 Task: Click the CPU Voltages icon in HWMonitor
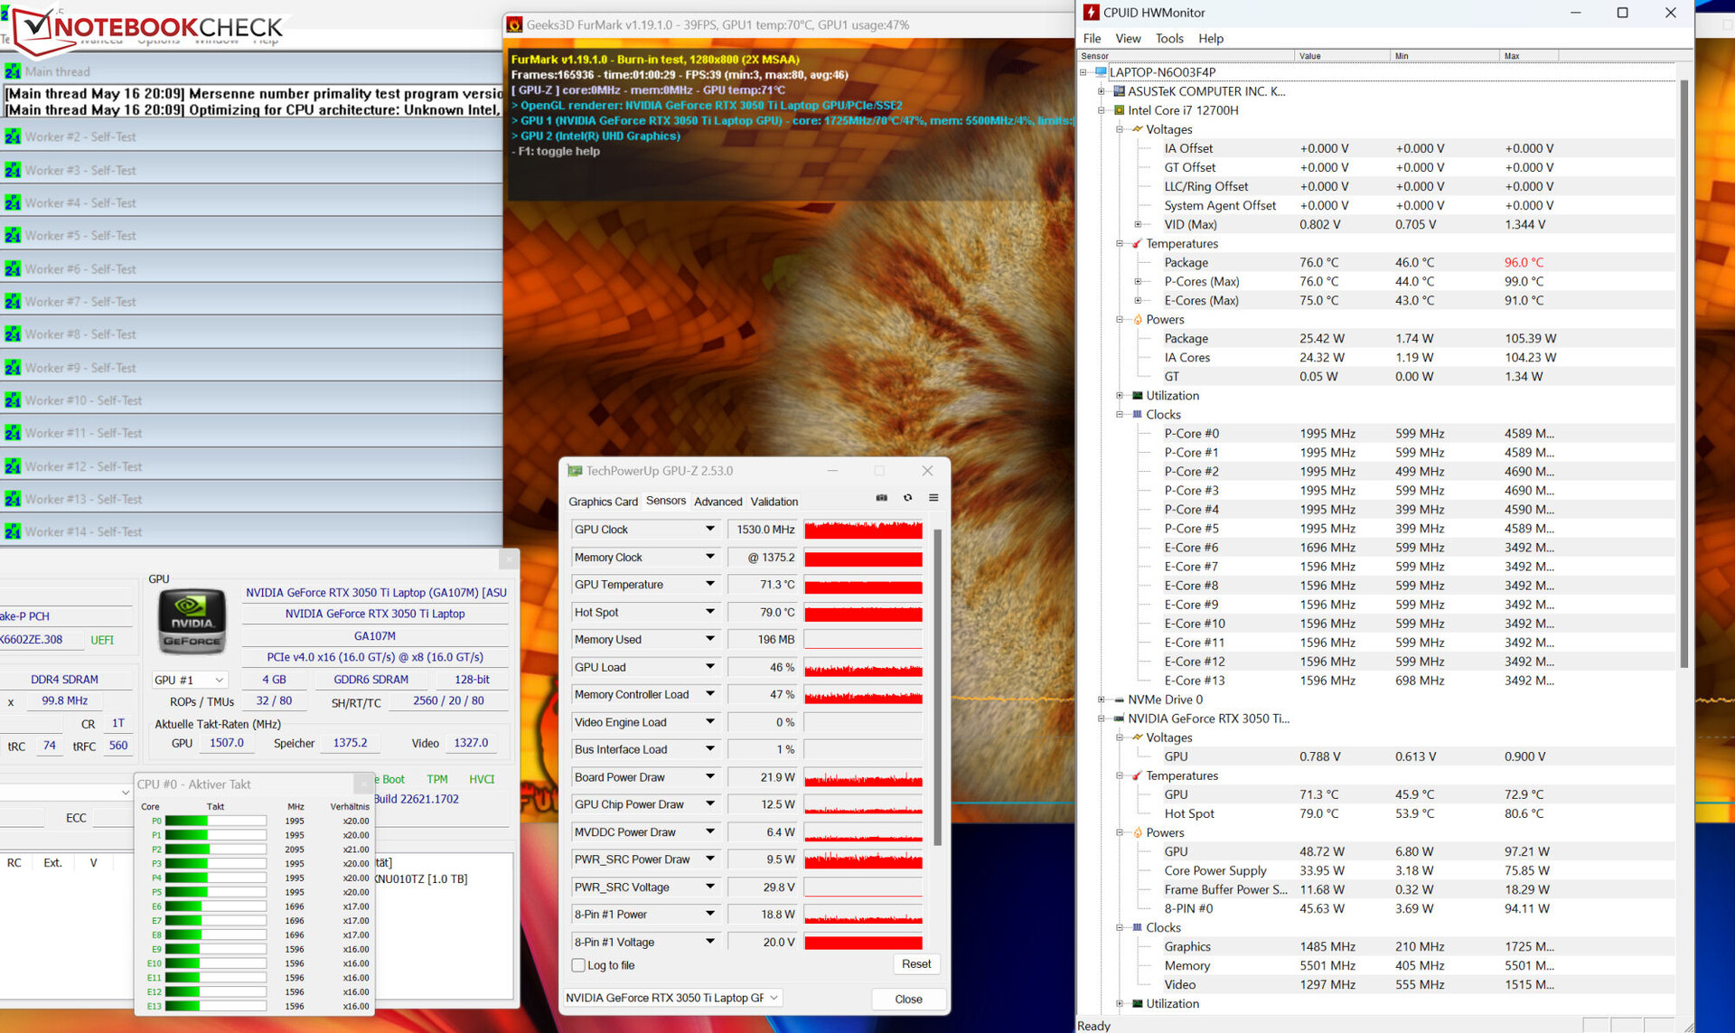1137,129
